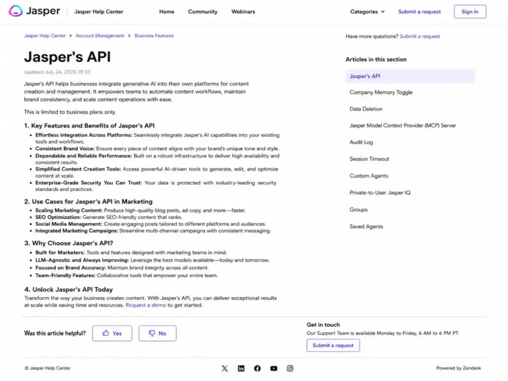
Task: Click 'LLM-Agnostic and Always Improving:' bullet
Action: click(82, 260)
